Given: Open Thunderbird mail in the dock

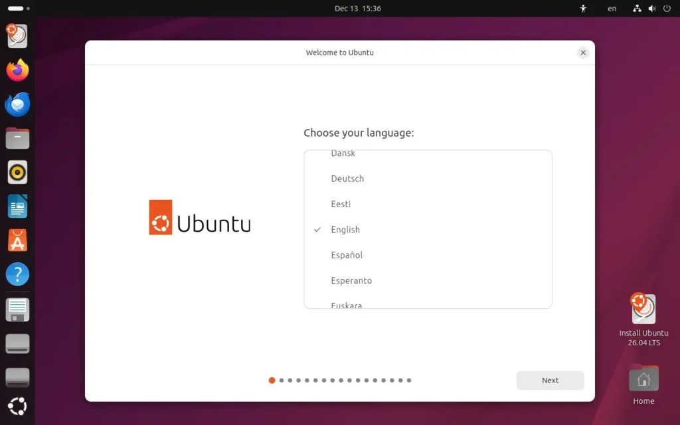Looking at the screenshot, I should [17, 104].
